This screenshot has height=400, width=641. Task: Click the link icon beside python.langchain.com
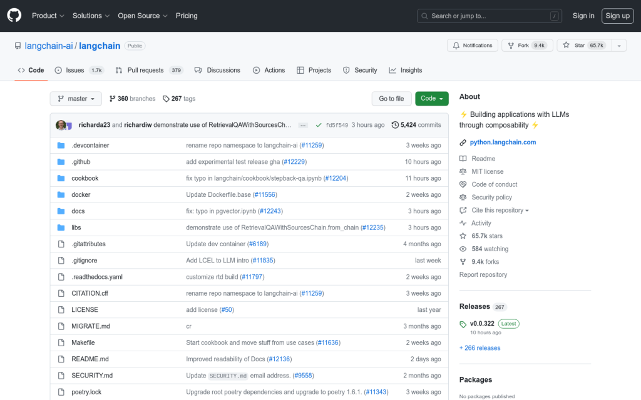[463, 142]
